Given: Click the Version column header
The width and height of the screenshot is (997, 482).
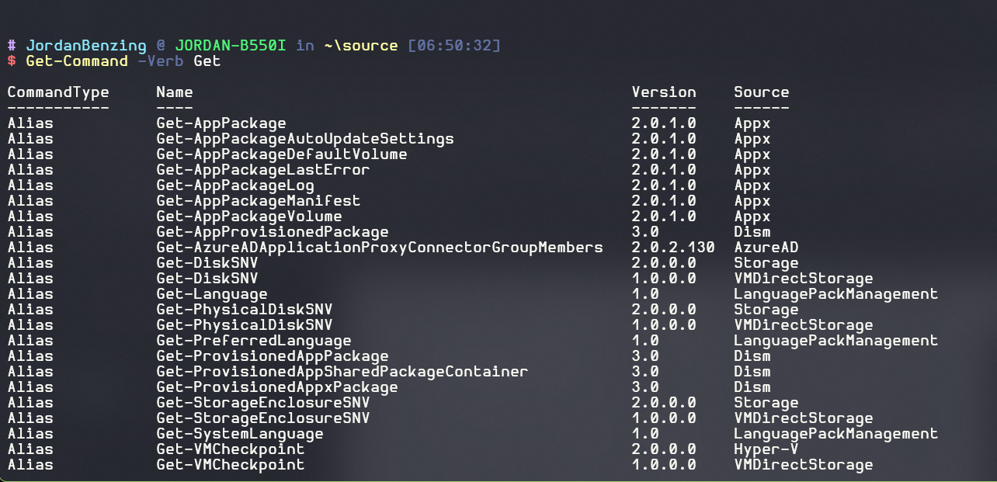Looking at the screenshot, I should [x=664, y=92].
